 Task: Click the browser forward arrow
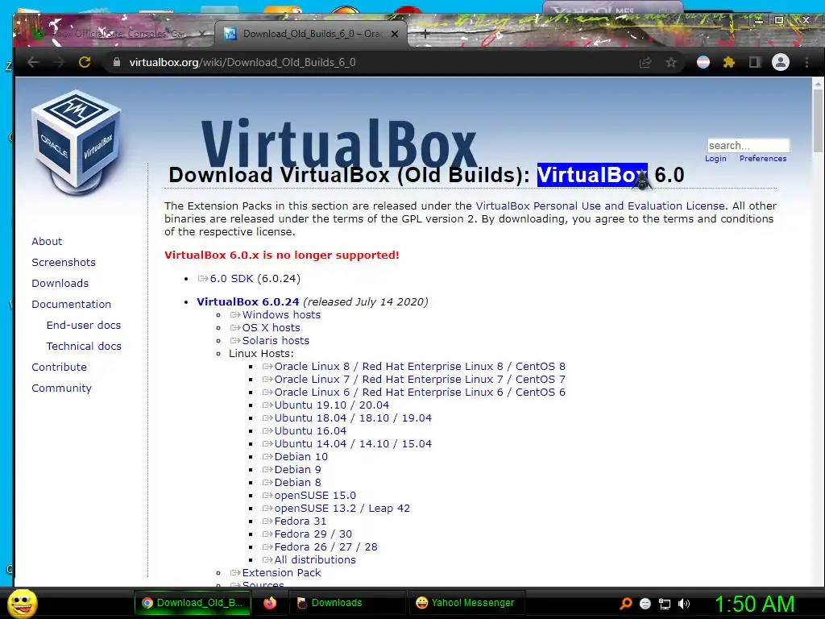coord(59,62)
